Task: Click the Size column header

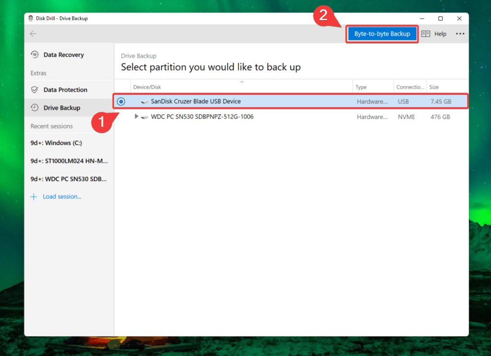Action: point(434,87)
